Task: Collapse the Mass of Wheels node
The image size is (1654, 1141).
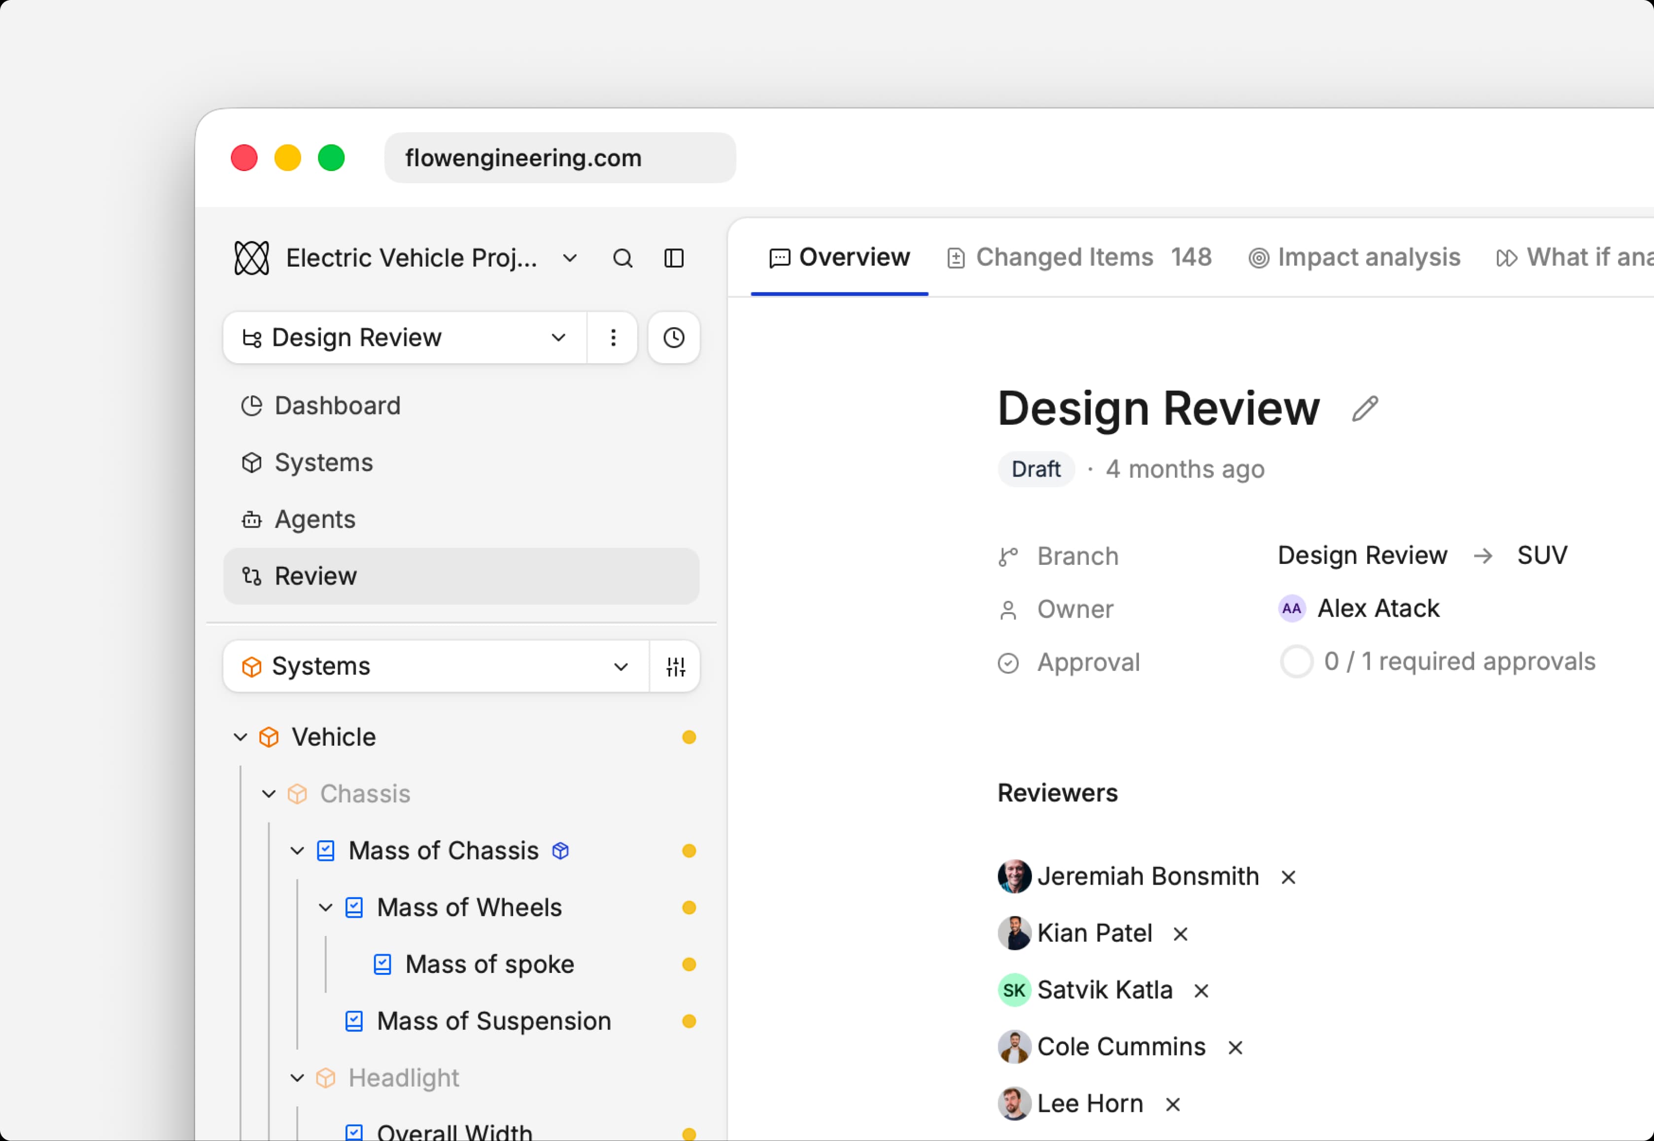Action: click(x=326, y=908)
